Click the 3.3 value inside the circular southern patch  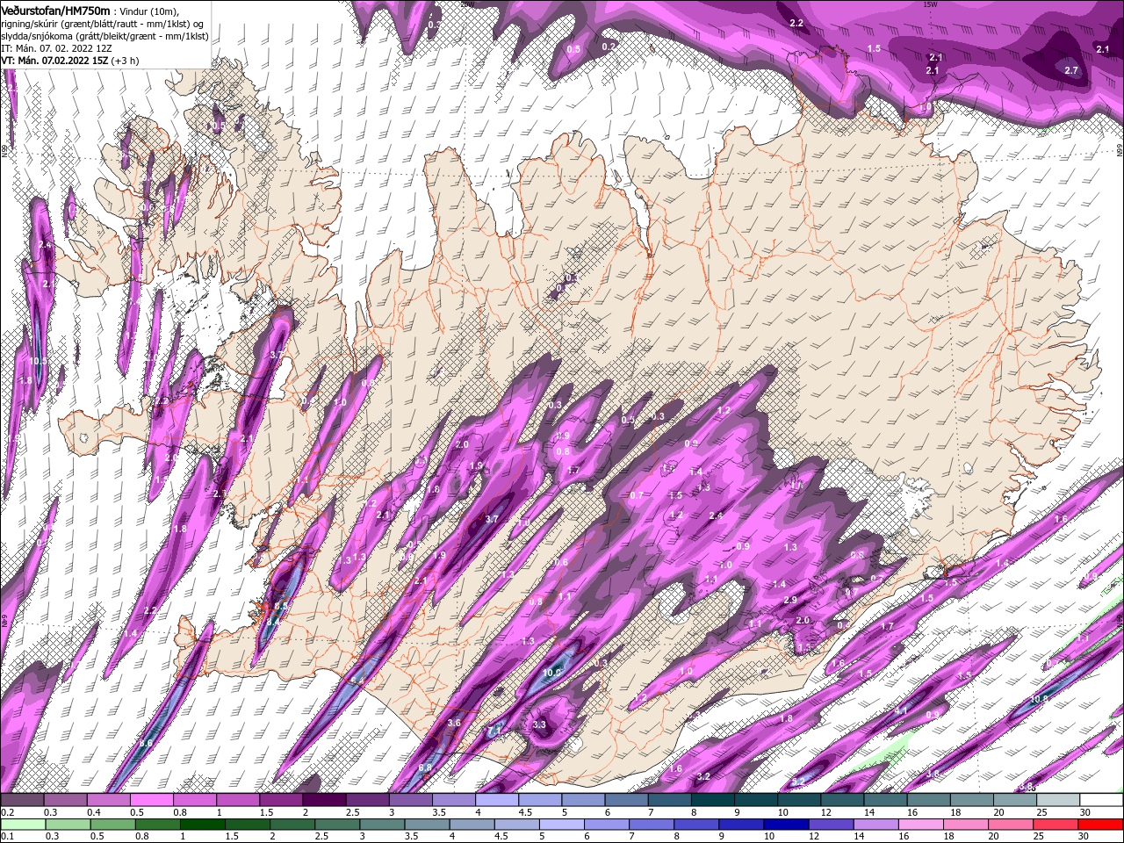tap(540, 724)
